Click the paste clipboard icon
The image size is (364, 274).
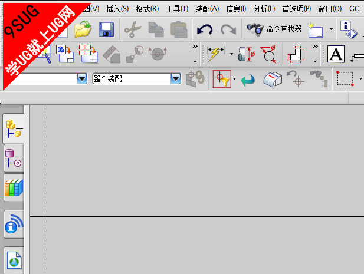point(179,29)
